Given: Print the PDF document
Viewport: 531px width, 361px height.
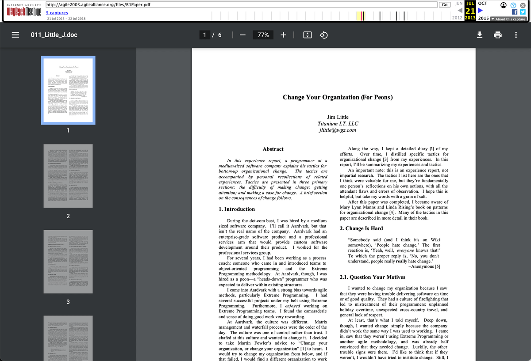Looking at the screenshot, I should 497,35.
